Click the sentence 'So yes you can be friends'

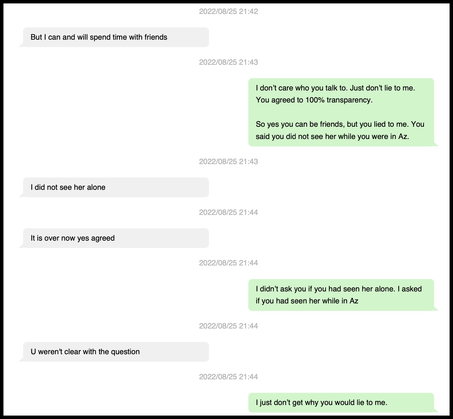click(x=300, y=124)
